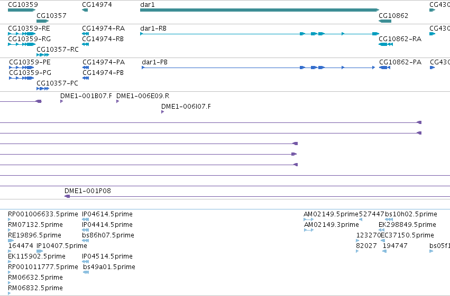450x296 pixels.
Task: Select the CG10862 gene arrow
Action: tap(385, 21)
